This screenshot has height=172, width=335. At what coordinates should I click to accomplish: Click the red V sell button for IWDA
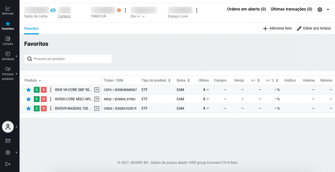[x=43, y=99]
